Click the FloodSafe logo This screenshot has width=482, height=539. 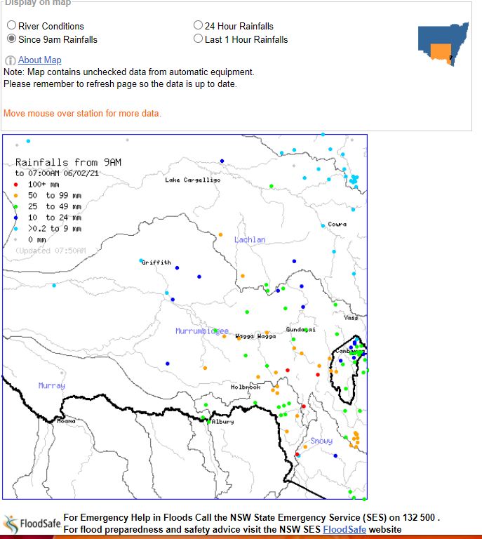pos(32,524)
